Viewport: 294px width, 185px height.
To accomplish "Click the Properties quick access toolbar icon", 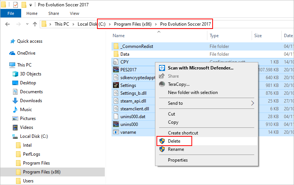I will [16, 5].
